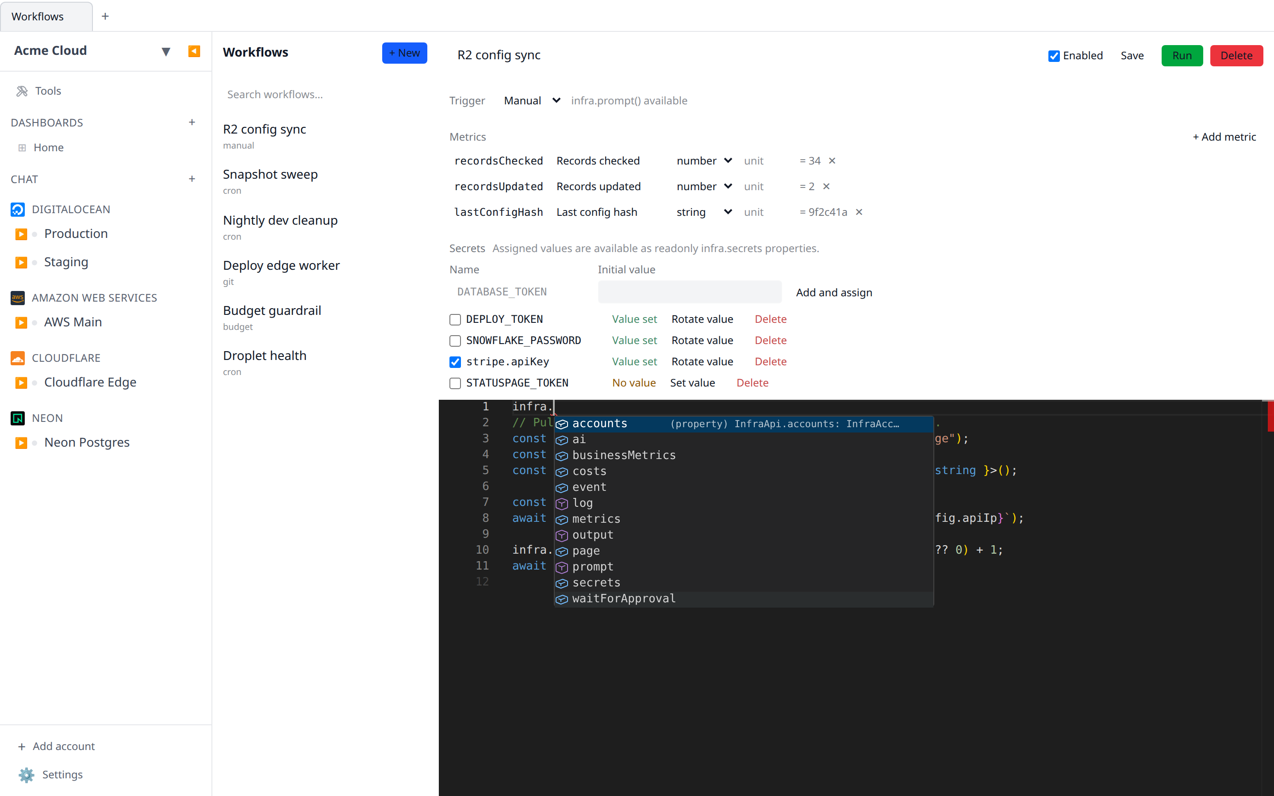Image resolution: width=1274 pixels, height=796 pixels.
Task: Click the Neon Postgres play icon
Action: tap(21, 443)
